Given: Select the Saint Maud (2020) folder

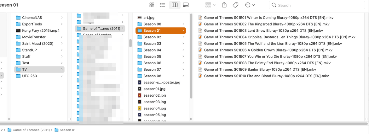Looking at the screenshot, I should point(39,43).
